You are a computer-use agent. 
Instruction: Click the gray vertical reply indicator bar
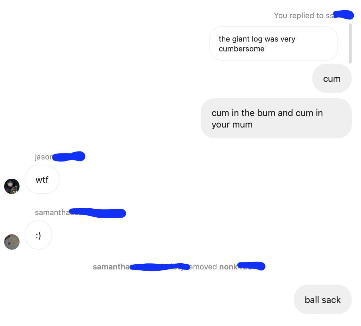point(350,43)
